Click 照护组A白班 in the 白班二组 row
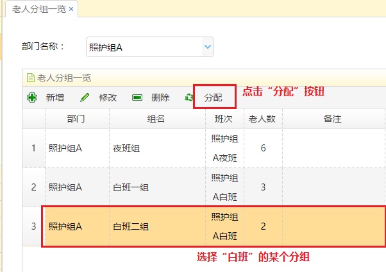 coord(224,226)
